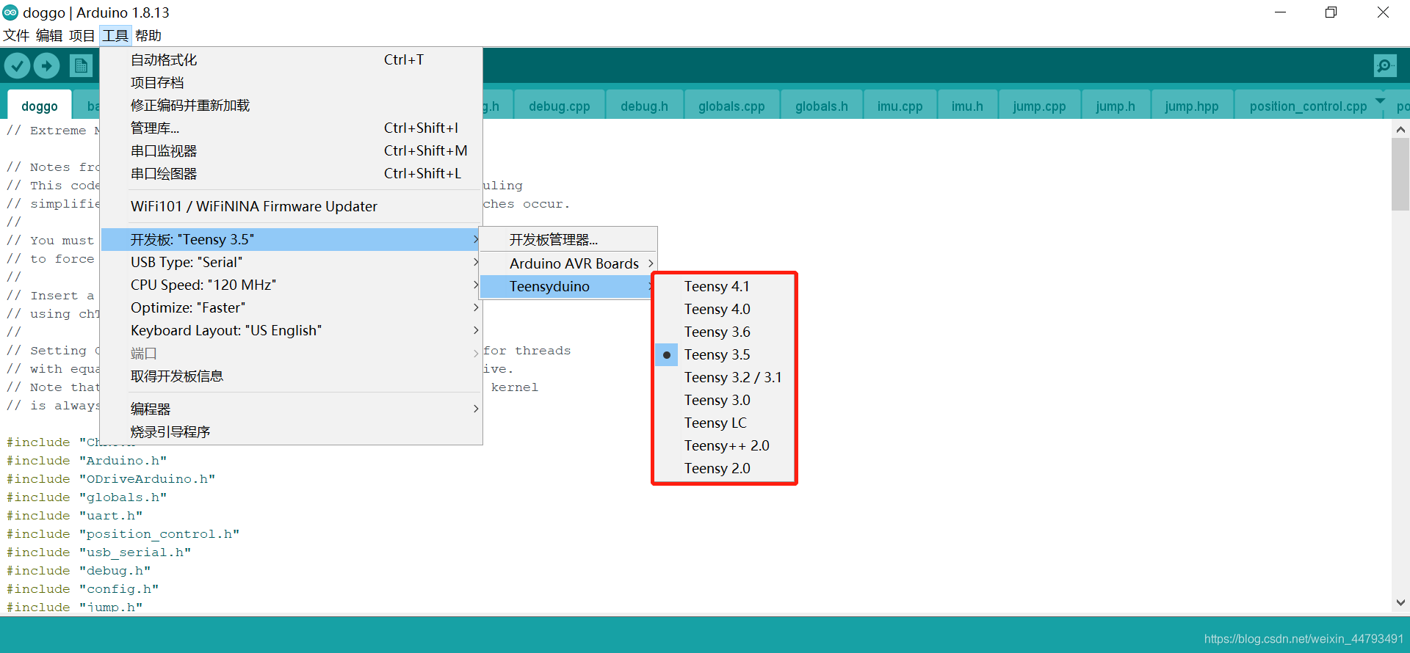The width and height of the screenshot is (1410, 653).
Task: Expand Arduino AVR Boards submenu
Action: click(568, 263)
